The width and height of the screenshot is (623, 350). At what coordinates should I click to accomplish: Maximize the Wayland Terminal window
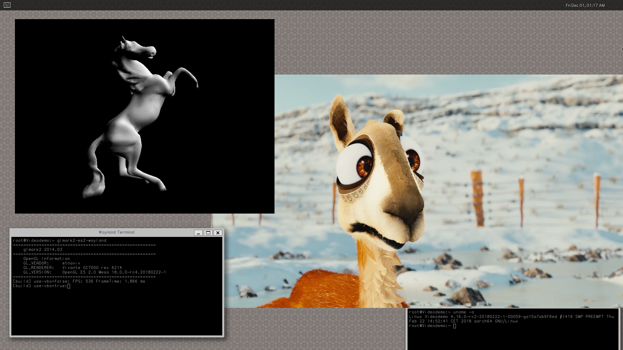(x=208, y=233)
